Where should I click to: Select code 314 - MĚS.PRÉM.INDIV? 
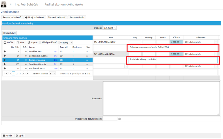pyautogui.click(x=105, y=42)
